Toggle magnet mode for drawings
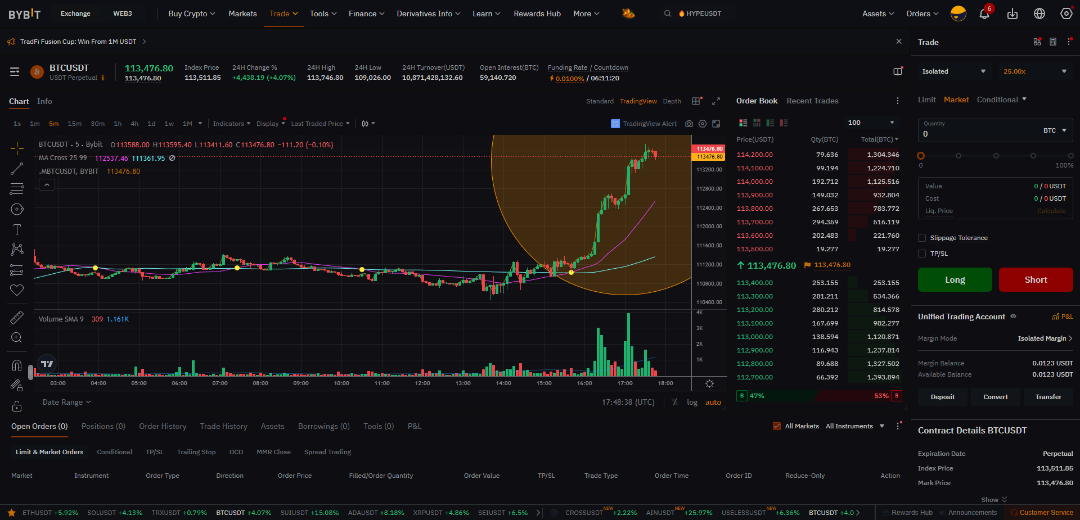Screen dimensions: 1080x520 (x=17, y=365)
